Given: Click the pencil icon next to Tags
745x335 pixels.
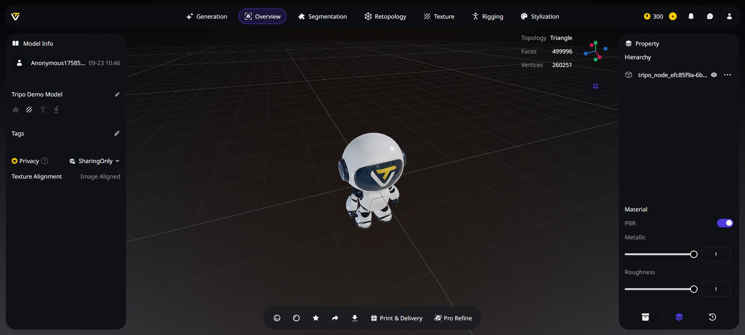Looking at the screenshot, I should point(117,134).
